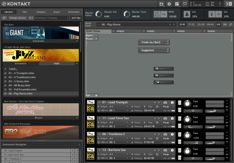The width and height of the screenshot is (234, 163).
Task: Open wrench editor for 13 - Baritone Sax
Action: pyautogui.click(x=91, y=150)
